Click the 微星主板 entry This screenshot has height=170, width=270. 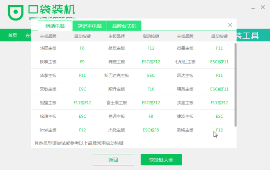[185, 48]
